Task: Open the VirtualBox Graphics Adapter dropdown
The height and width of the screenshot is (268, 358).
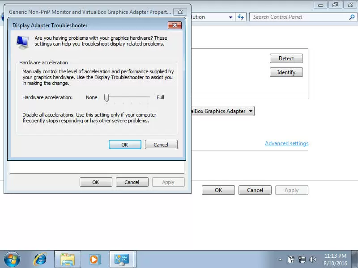Action: click(x=251, y=111)
